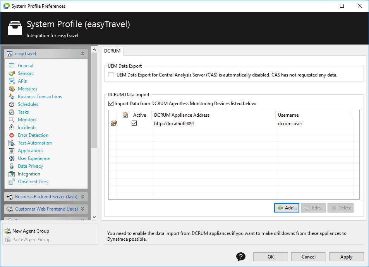The width and height of the screenshot is (369, 267).
Task: Expand Customer Web Frontend (Java) group
Action: (x=82, y=209)
